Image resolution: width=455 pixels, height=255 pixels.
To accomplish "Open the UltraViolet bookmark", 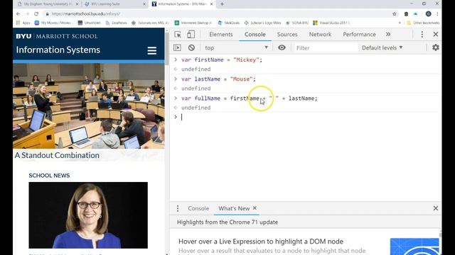I will (90, 23).
